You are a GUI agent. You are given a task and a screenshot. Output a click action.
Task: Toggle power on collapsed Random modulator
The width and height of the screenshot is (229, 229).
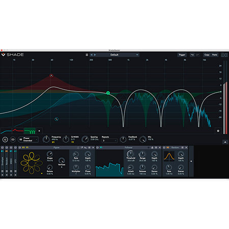(x=7, y=148)
